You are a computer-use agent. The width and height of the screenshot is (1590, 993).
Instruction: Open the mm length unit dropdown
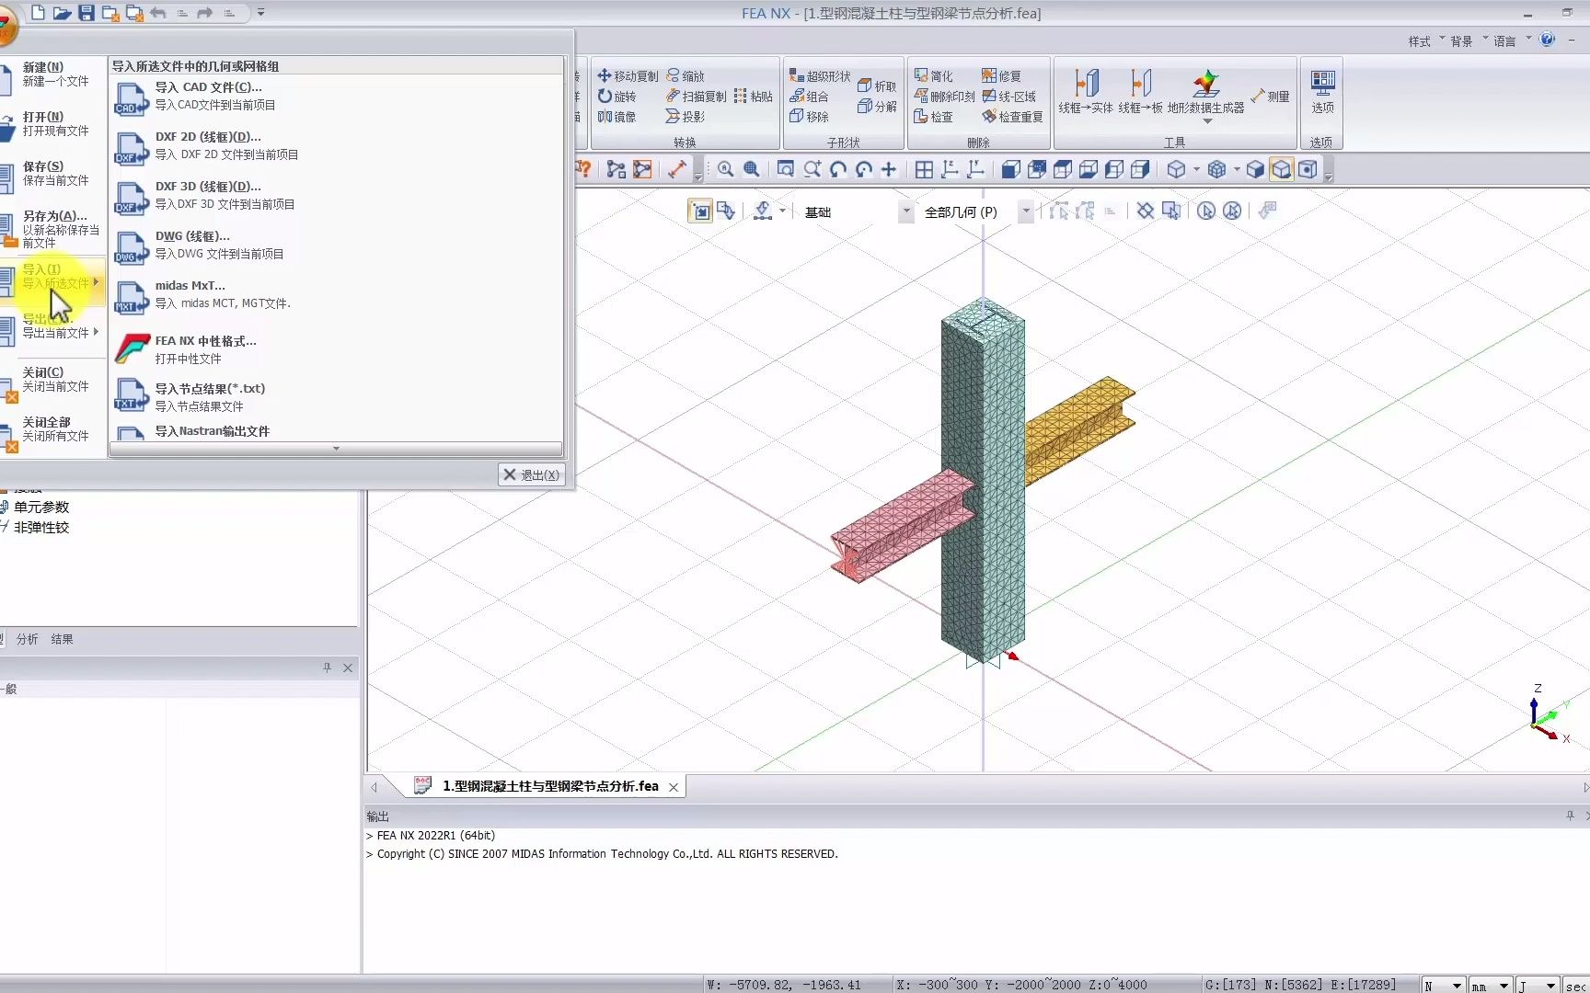1504,986
